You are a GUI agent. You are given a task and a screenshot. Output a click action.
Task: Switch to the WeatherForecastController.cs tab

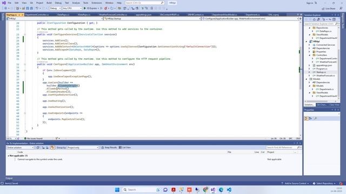click(113, 15)
